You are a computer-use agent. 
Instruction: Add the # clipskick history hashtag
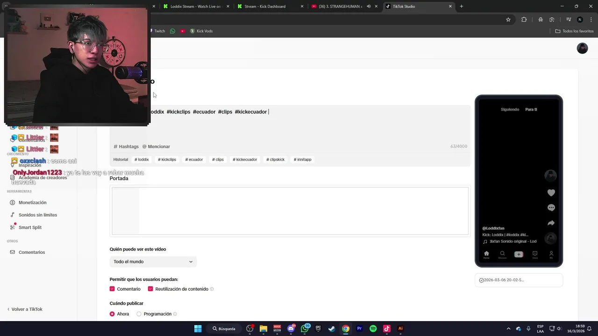(275, 160)
